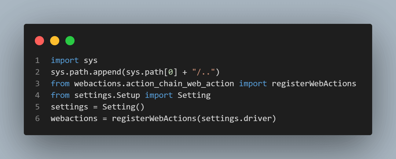The image size is (396, 159).
Task: Click the green maximize dot
Action: coord(70,41)
